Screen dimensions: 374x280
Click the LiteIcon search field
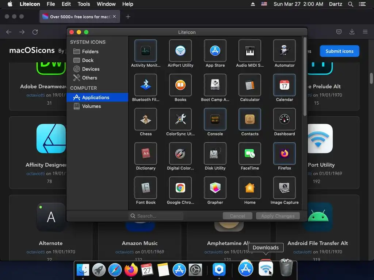[x=156, y=216]
